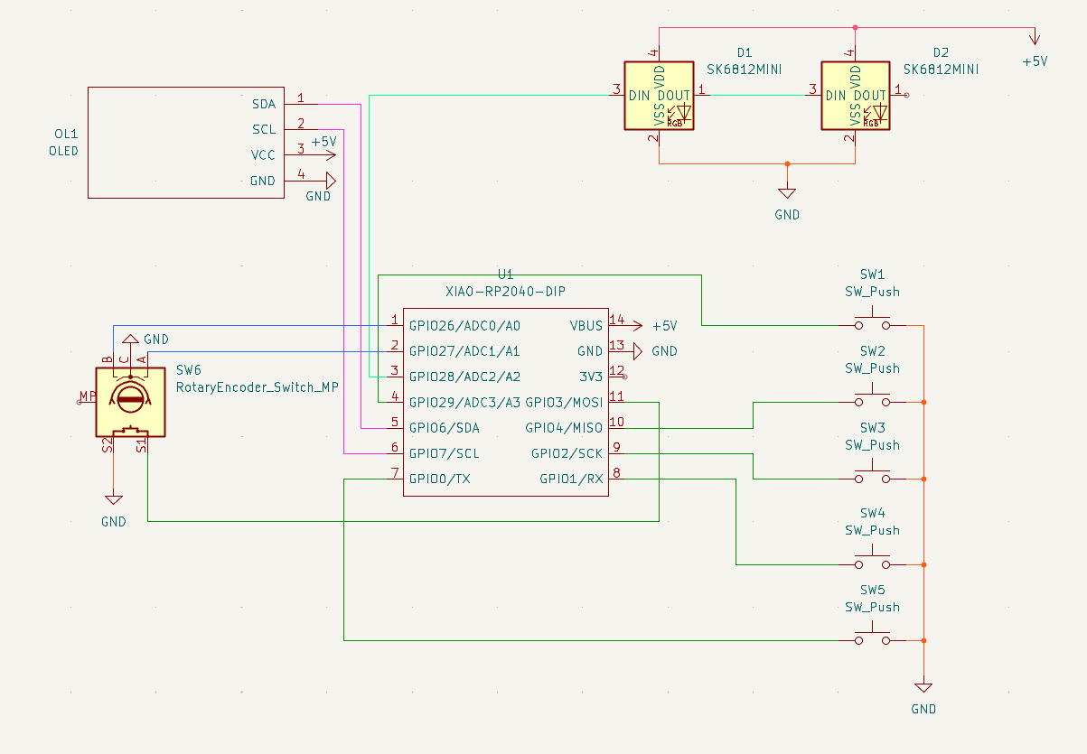The image size is (1087, 754).
Task: Click the 3V3 pin label on U1
Action: coord(591,377)
